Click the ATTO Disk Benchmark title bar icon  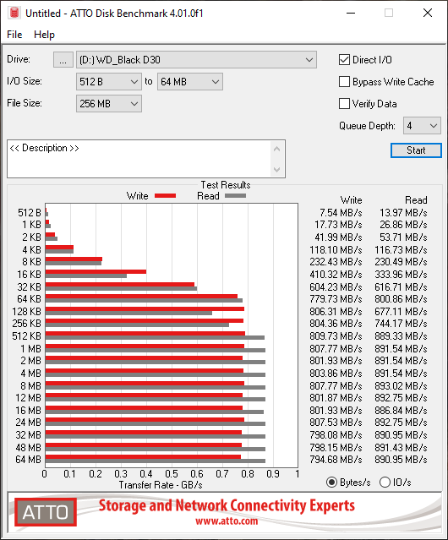point(14,13)
